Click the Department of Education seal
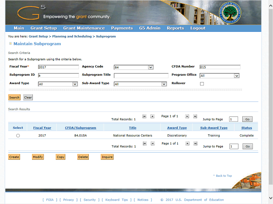Viewport: 273px width, 204px height. (231, 13)
